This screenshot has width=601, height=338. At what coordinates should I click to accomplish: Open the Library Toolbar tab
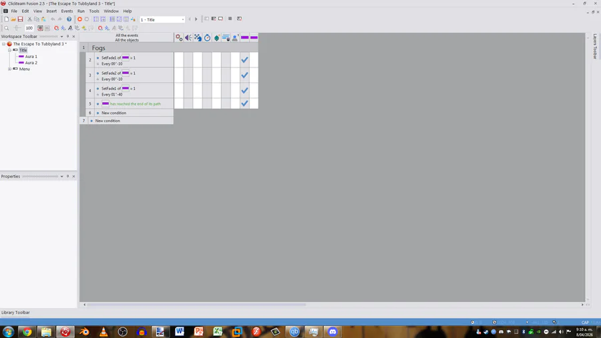tap(15, 313)
